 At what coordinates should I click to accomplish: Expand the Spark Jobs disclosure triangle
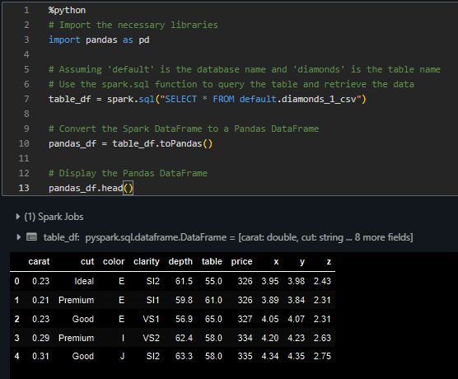[x=18, y=217]
